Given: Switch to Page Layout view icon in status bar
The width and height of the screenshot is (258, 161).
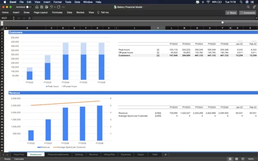Looking at the screenshot, I should (236, 159).
